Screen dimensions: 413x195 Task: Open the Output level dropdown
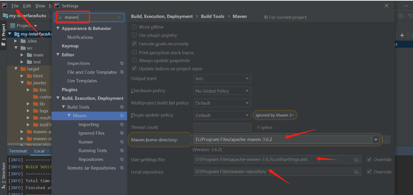222,79
